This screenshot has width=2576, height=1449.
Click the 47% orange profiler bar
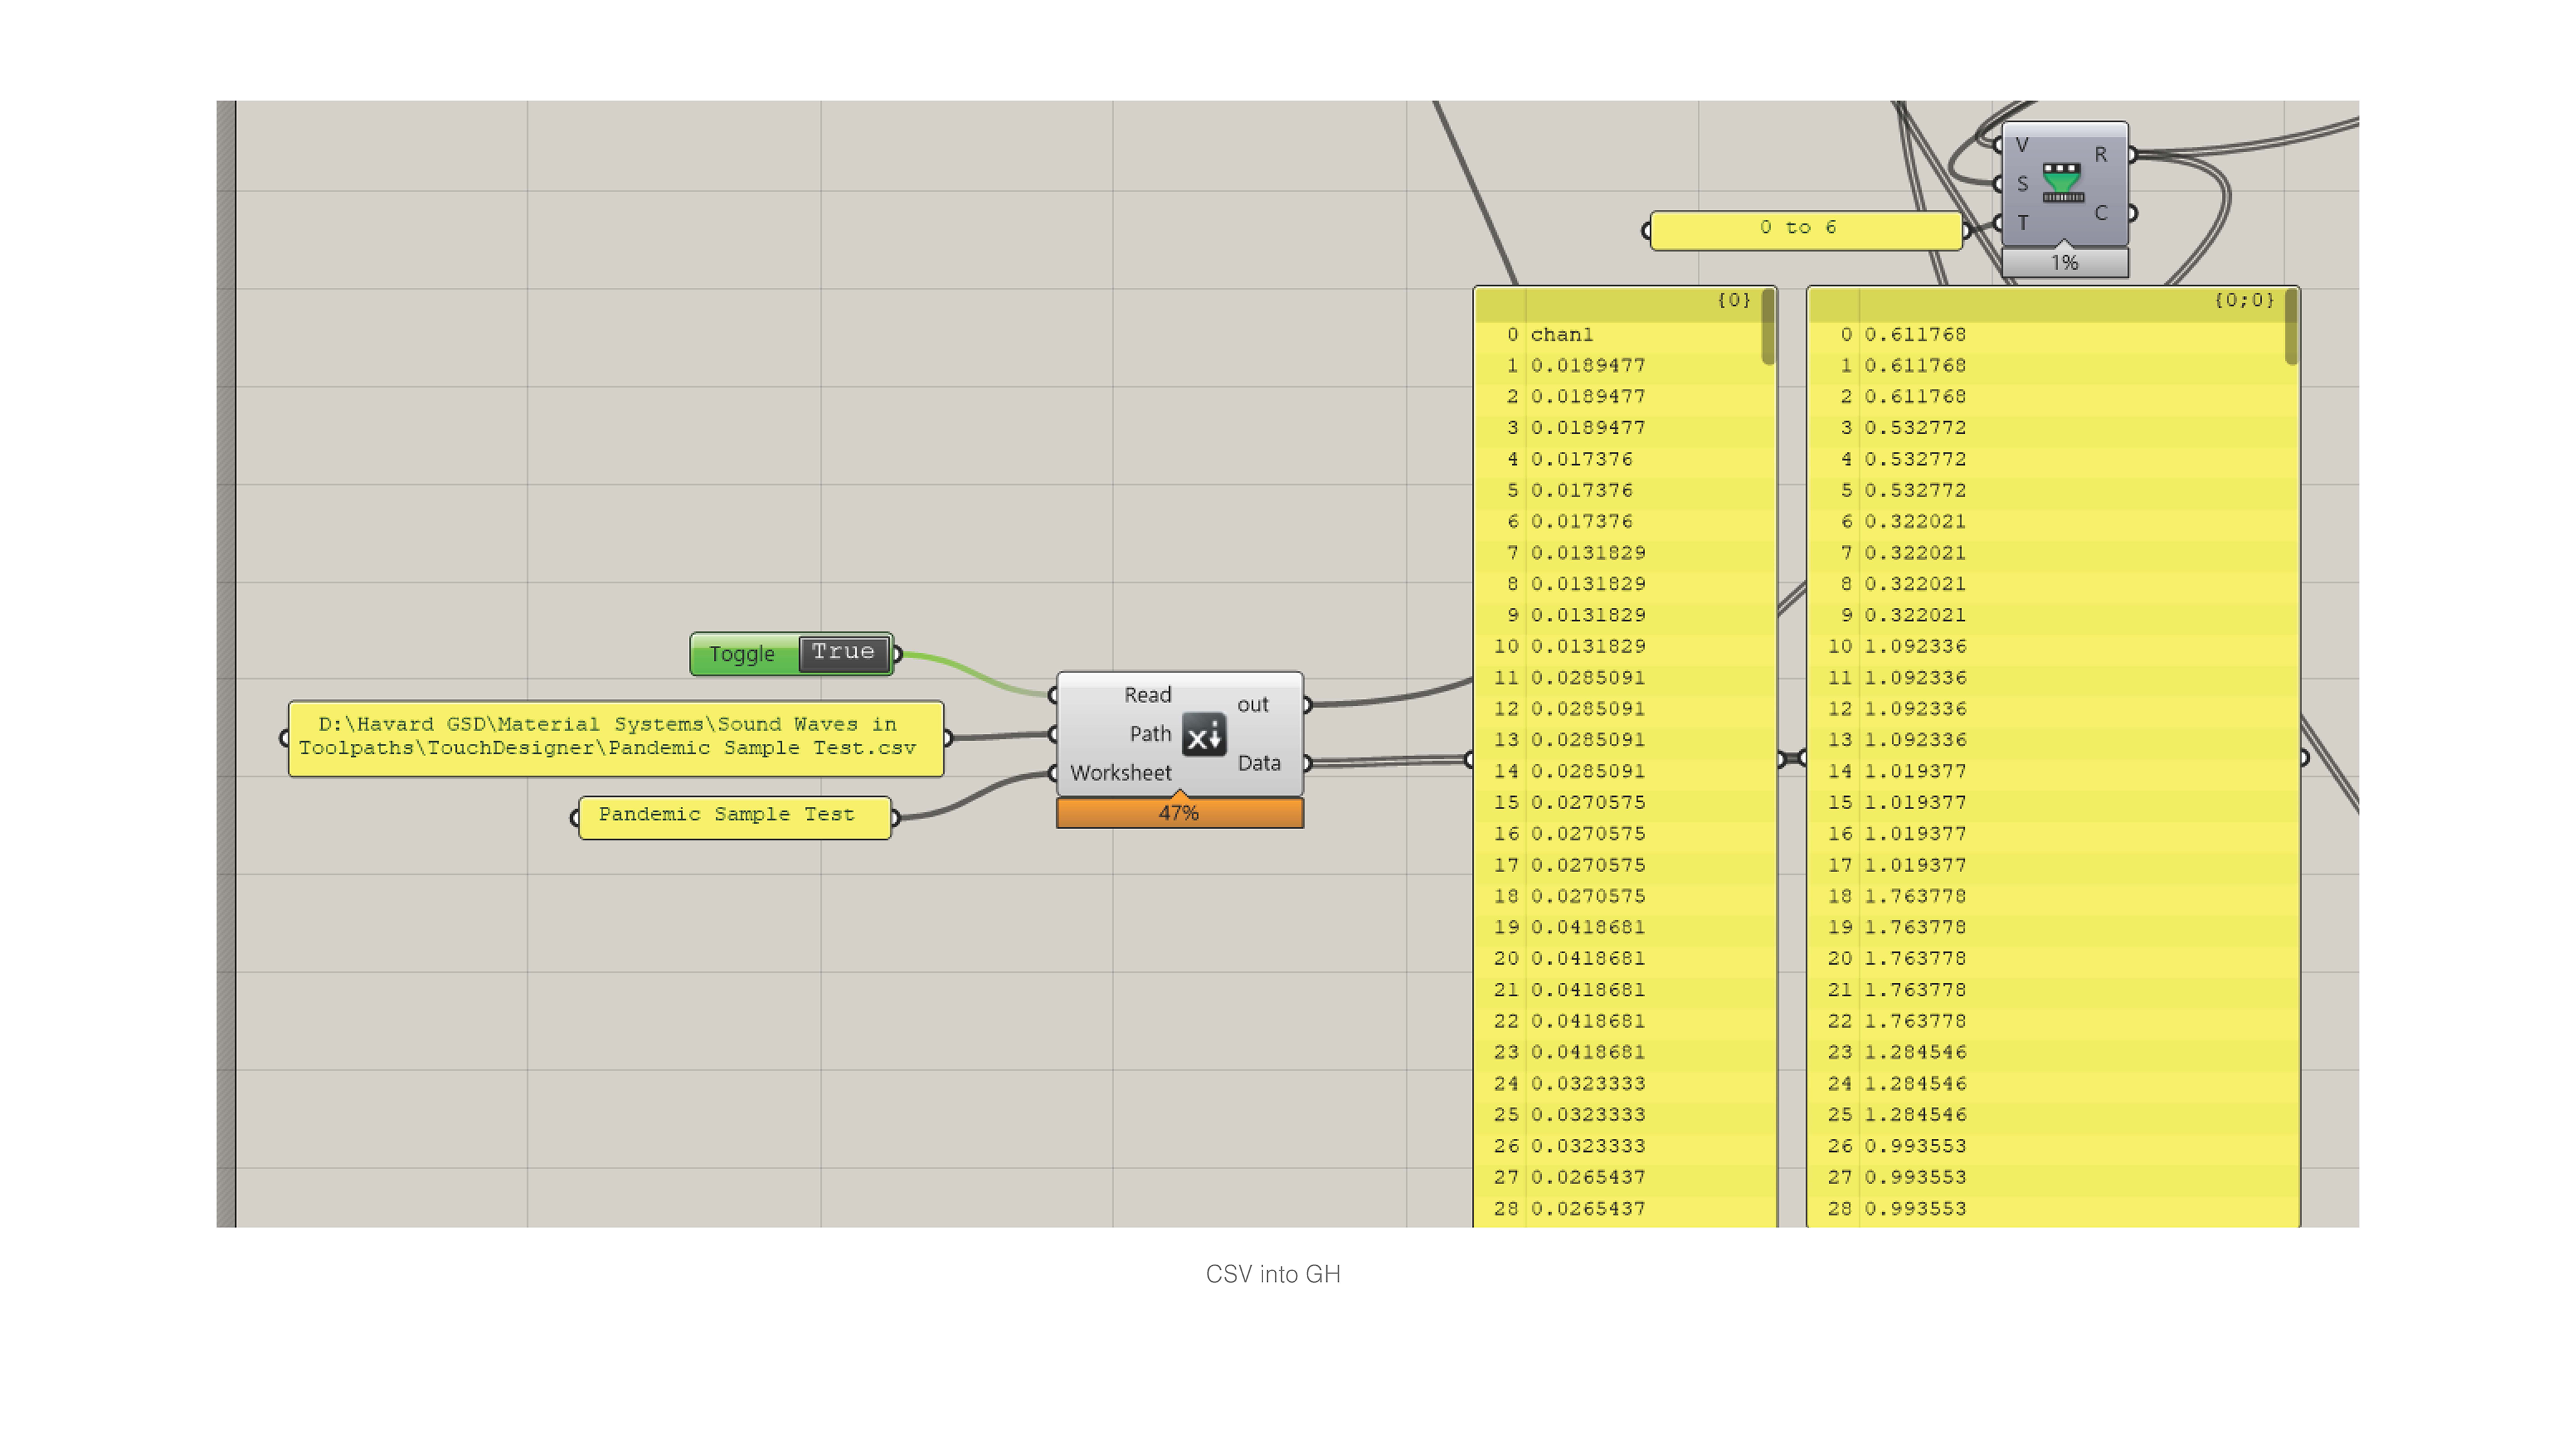[x=1180, y=813]
